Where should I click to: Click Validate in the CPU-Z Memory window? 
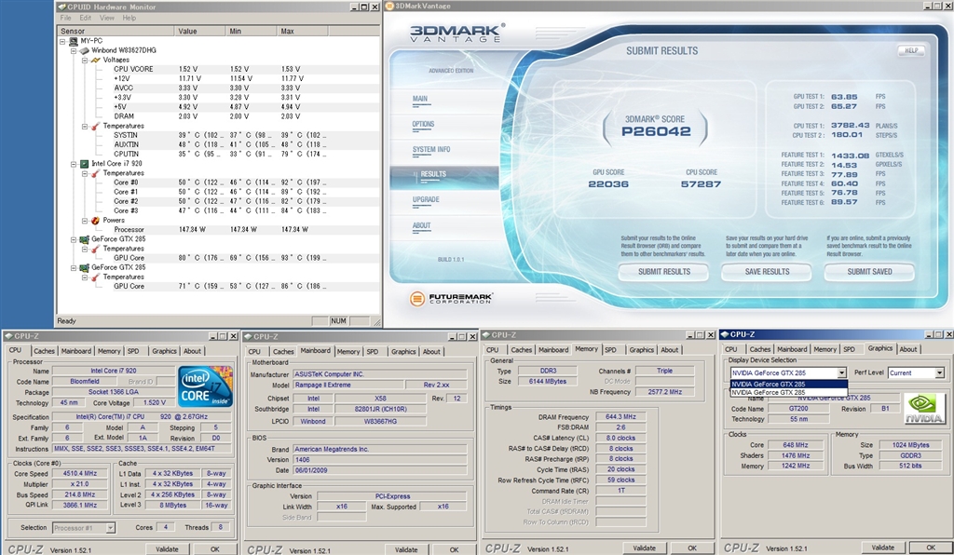coord(645,548)
